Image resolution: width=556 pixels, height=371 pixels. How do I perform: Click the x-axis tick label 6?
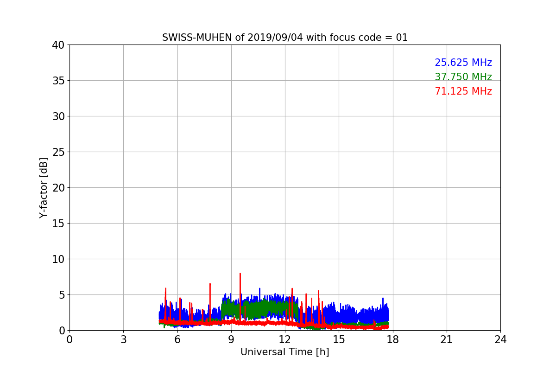(x=177, y=339)
